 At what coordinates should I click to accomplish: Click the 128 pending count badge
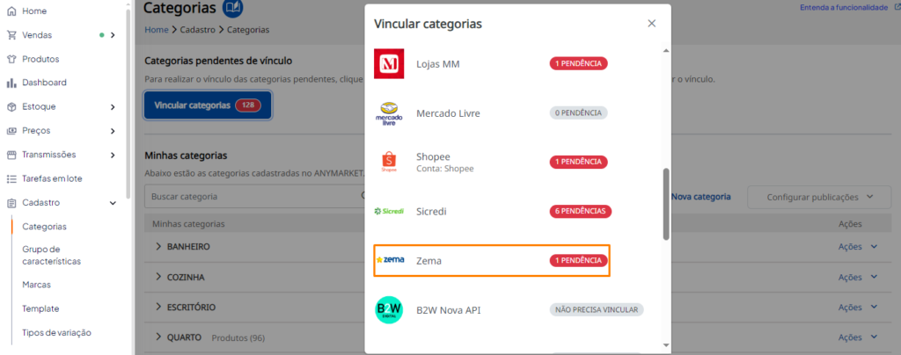(x=248, y=105)
